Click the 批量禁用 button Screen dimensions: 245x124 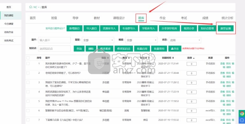tap(159, 49)
